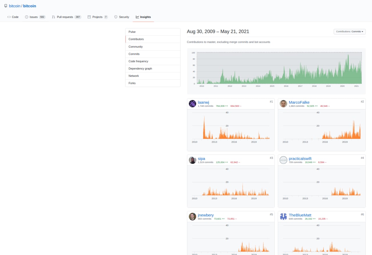Select Contributors in the sidebar
372x255 pixels.
point(153,39)
